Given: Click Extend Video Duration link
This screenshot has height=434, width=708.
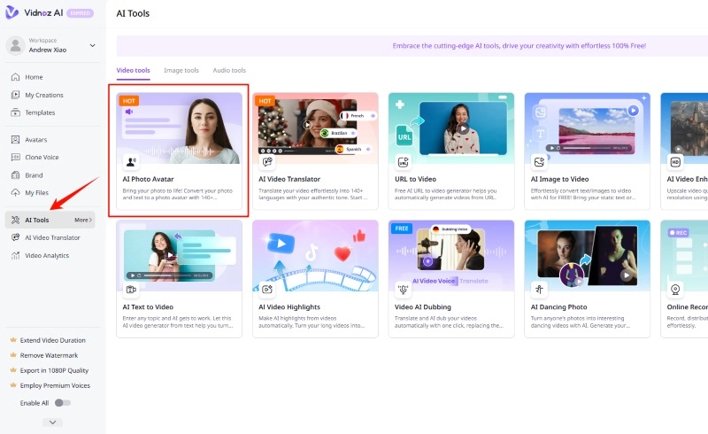Looking at the screenshot, I should [x=53, y=340].
